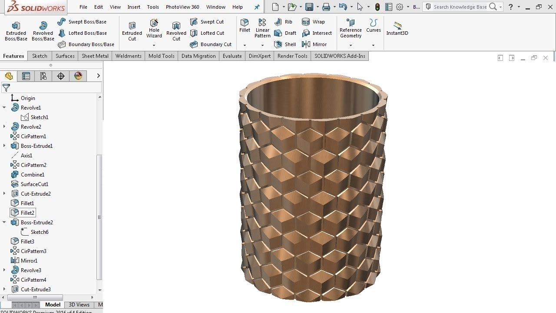The image size is (556, 313).
Task: Activate the Extruded Cut tool
Action: (x=132, y=31)
